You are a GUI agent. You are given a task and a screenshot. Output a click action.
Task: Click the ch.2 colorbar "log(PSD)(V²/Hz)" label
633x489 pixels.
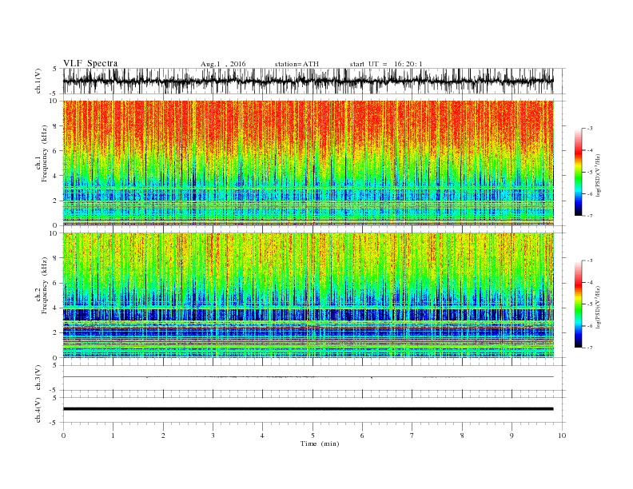(599, 307)
